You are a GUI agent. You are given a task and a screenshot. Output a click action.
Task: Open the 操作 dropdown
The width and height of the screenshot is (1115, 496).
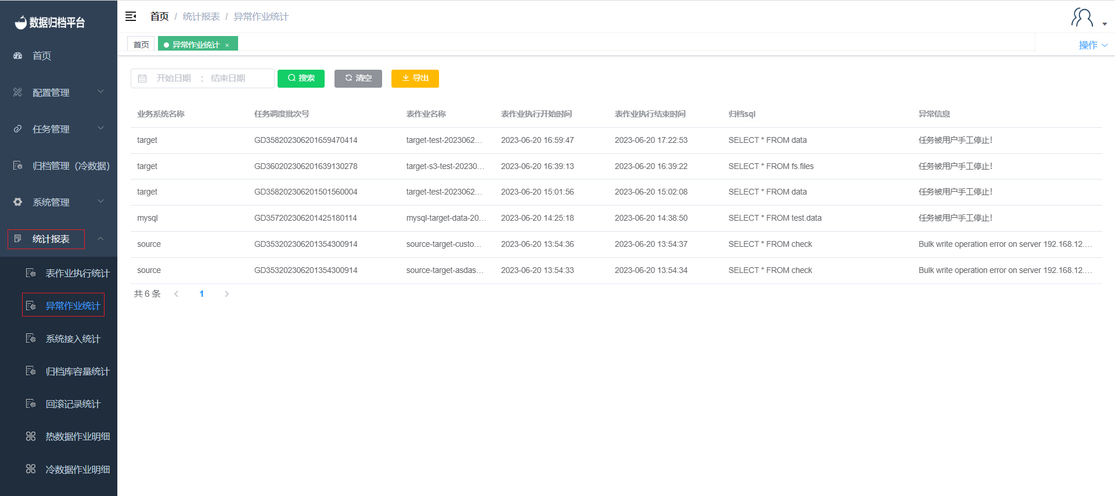click(x=1093, y=45)
